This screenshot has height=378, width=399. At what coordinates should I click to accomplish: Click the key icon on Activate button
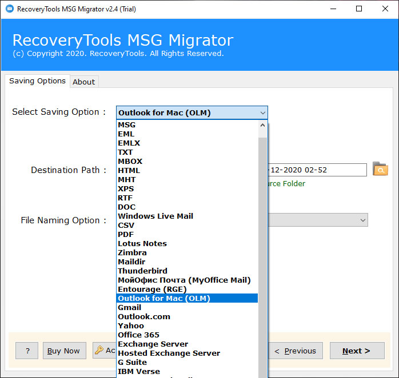pyautogui.click(x=99, y=350)
